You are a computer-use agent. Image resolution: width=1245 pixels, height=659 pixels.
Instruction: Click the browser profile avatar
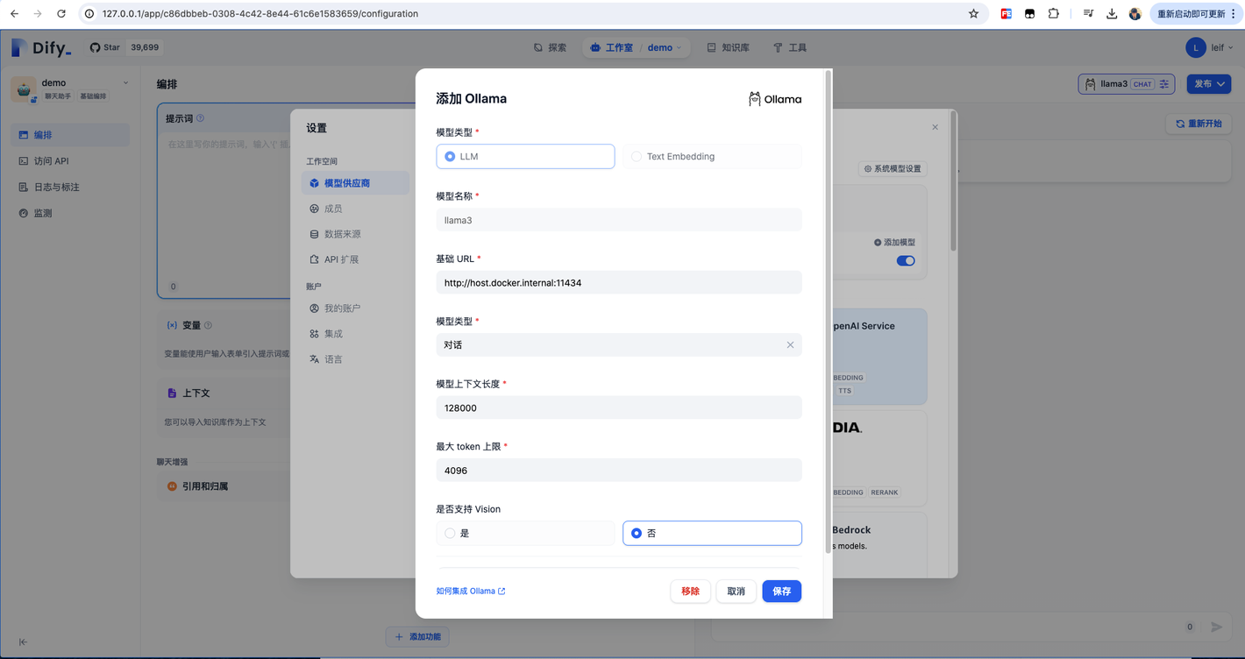pyautogui.click(x=1135, y=14)
